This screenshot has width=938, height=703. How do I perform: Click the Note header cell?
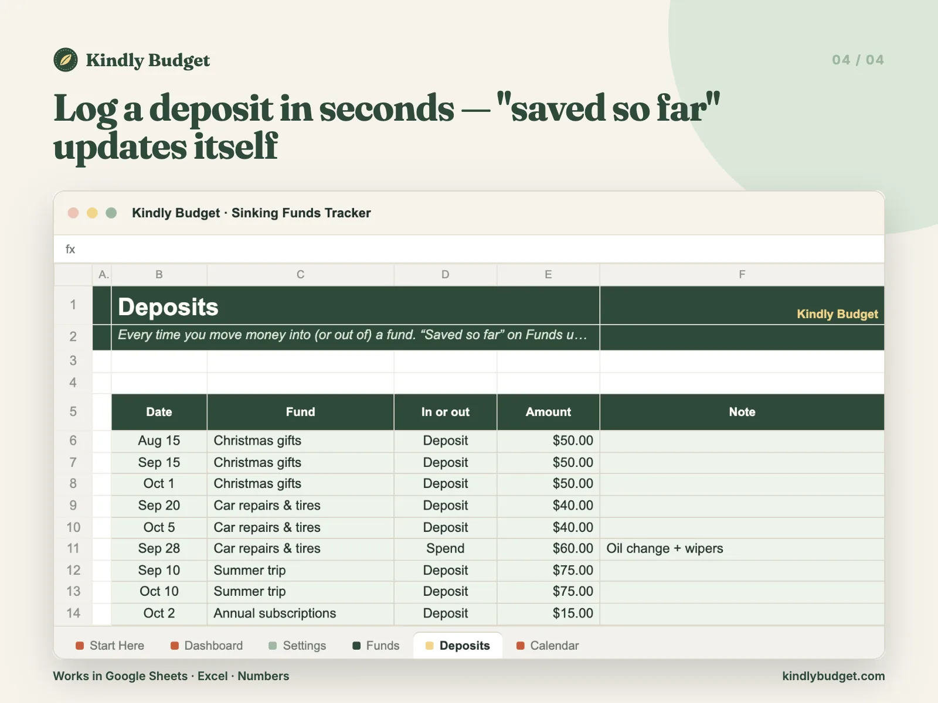click(x=742, y=412)
